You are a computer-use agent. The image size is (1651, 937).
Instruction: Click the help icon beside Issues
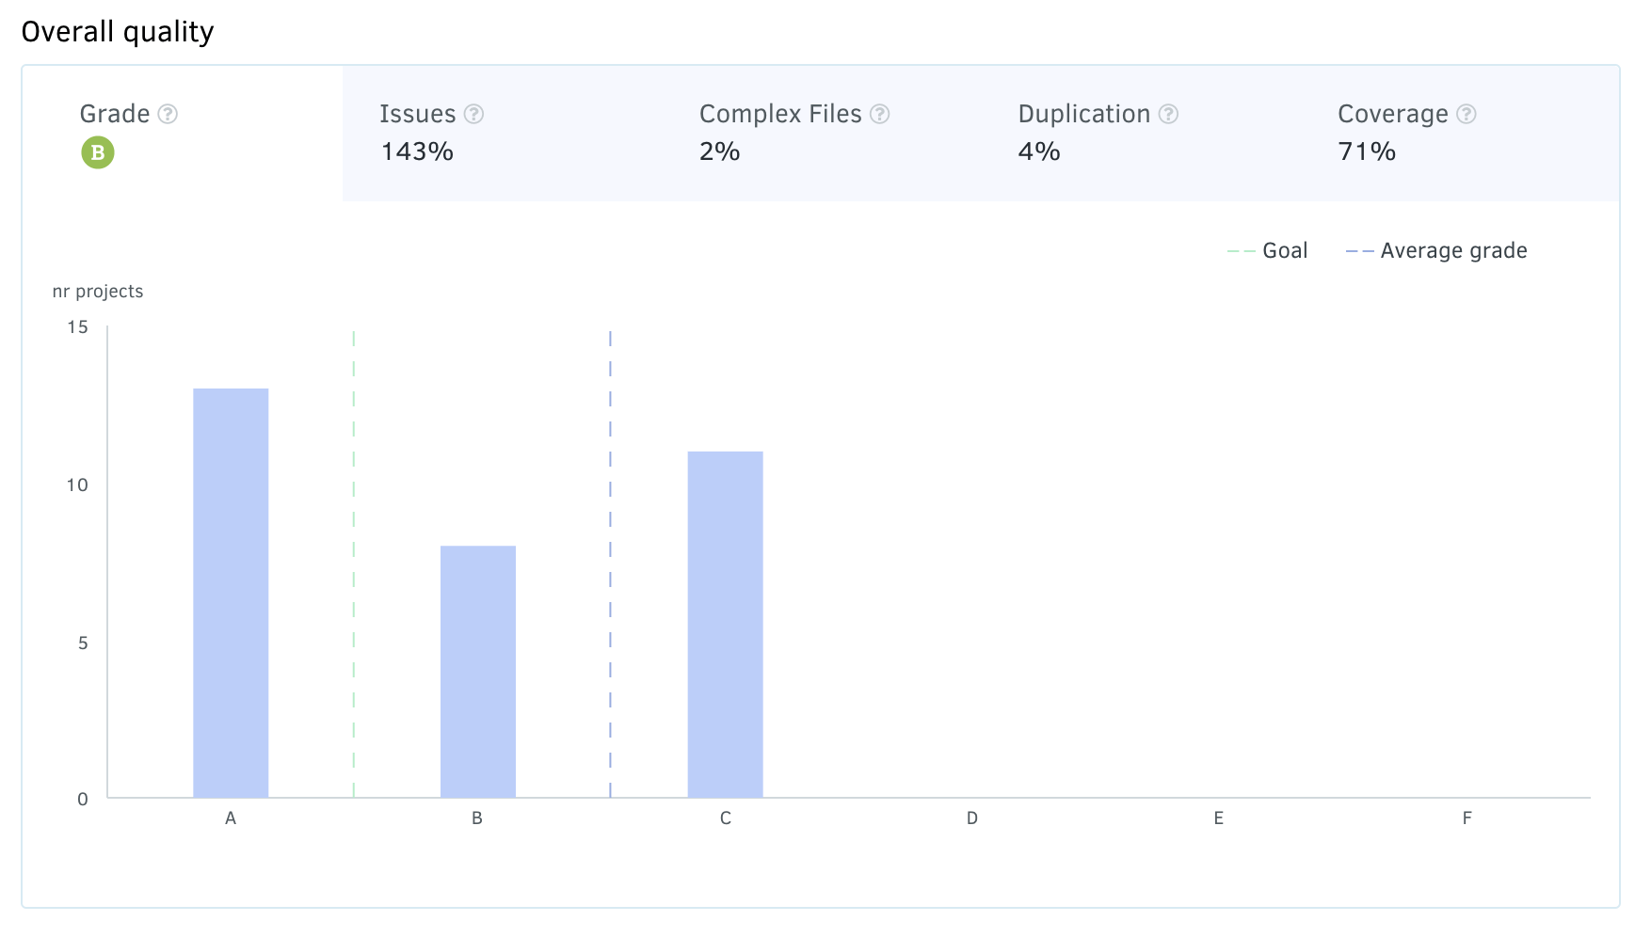(x=474, y=114)
